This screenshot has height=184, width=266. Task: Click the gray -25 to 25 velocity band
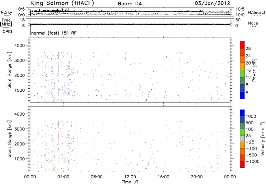(242, 139)
